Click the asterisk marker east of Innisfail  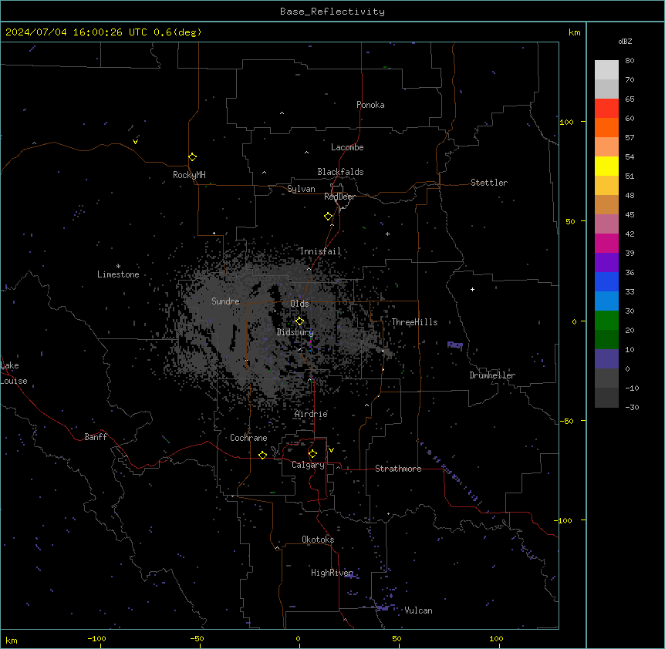[387, 234]
